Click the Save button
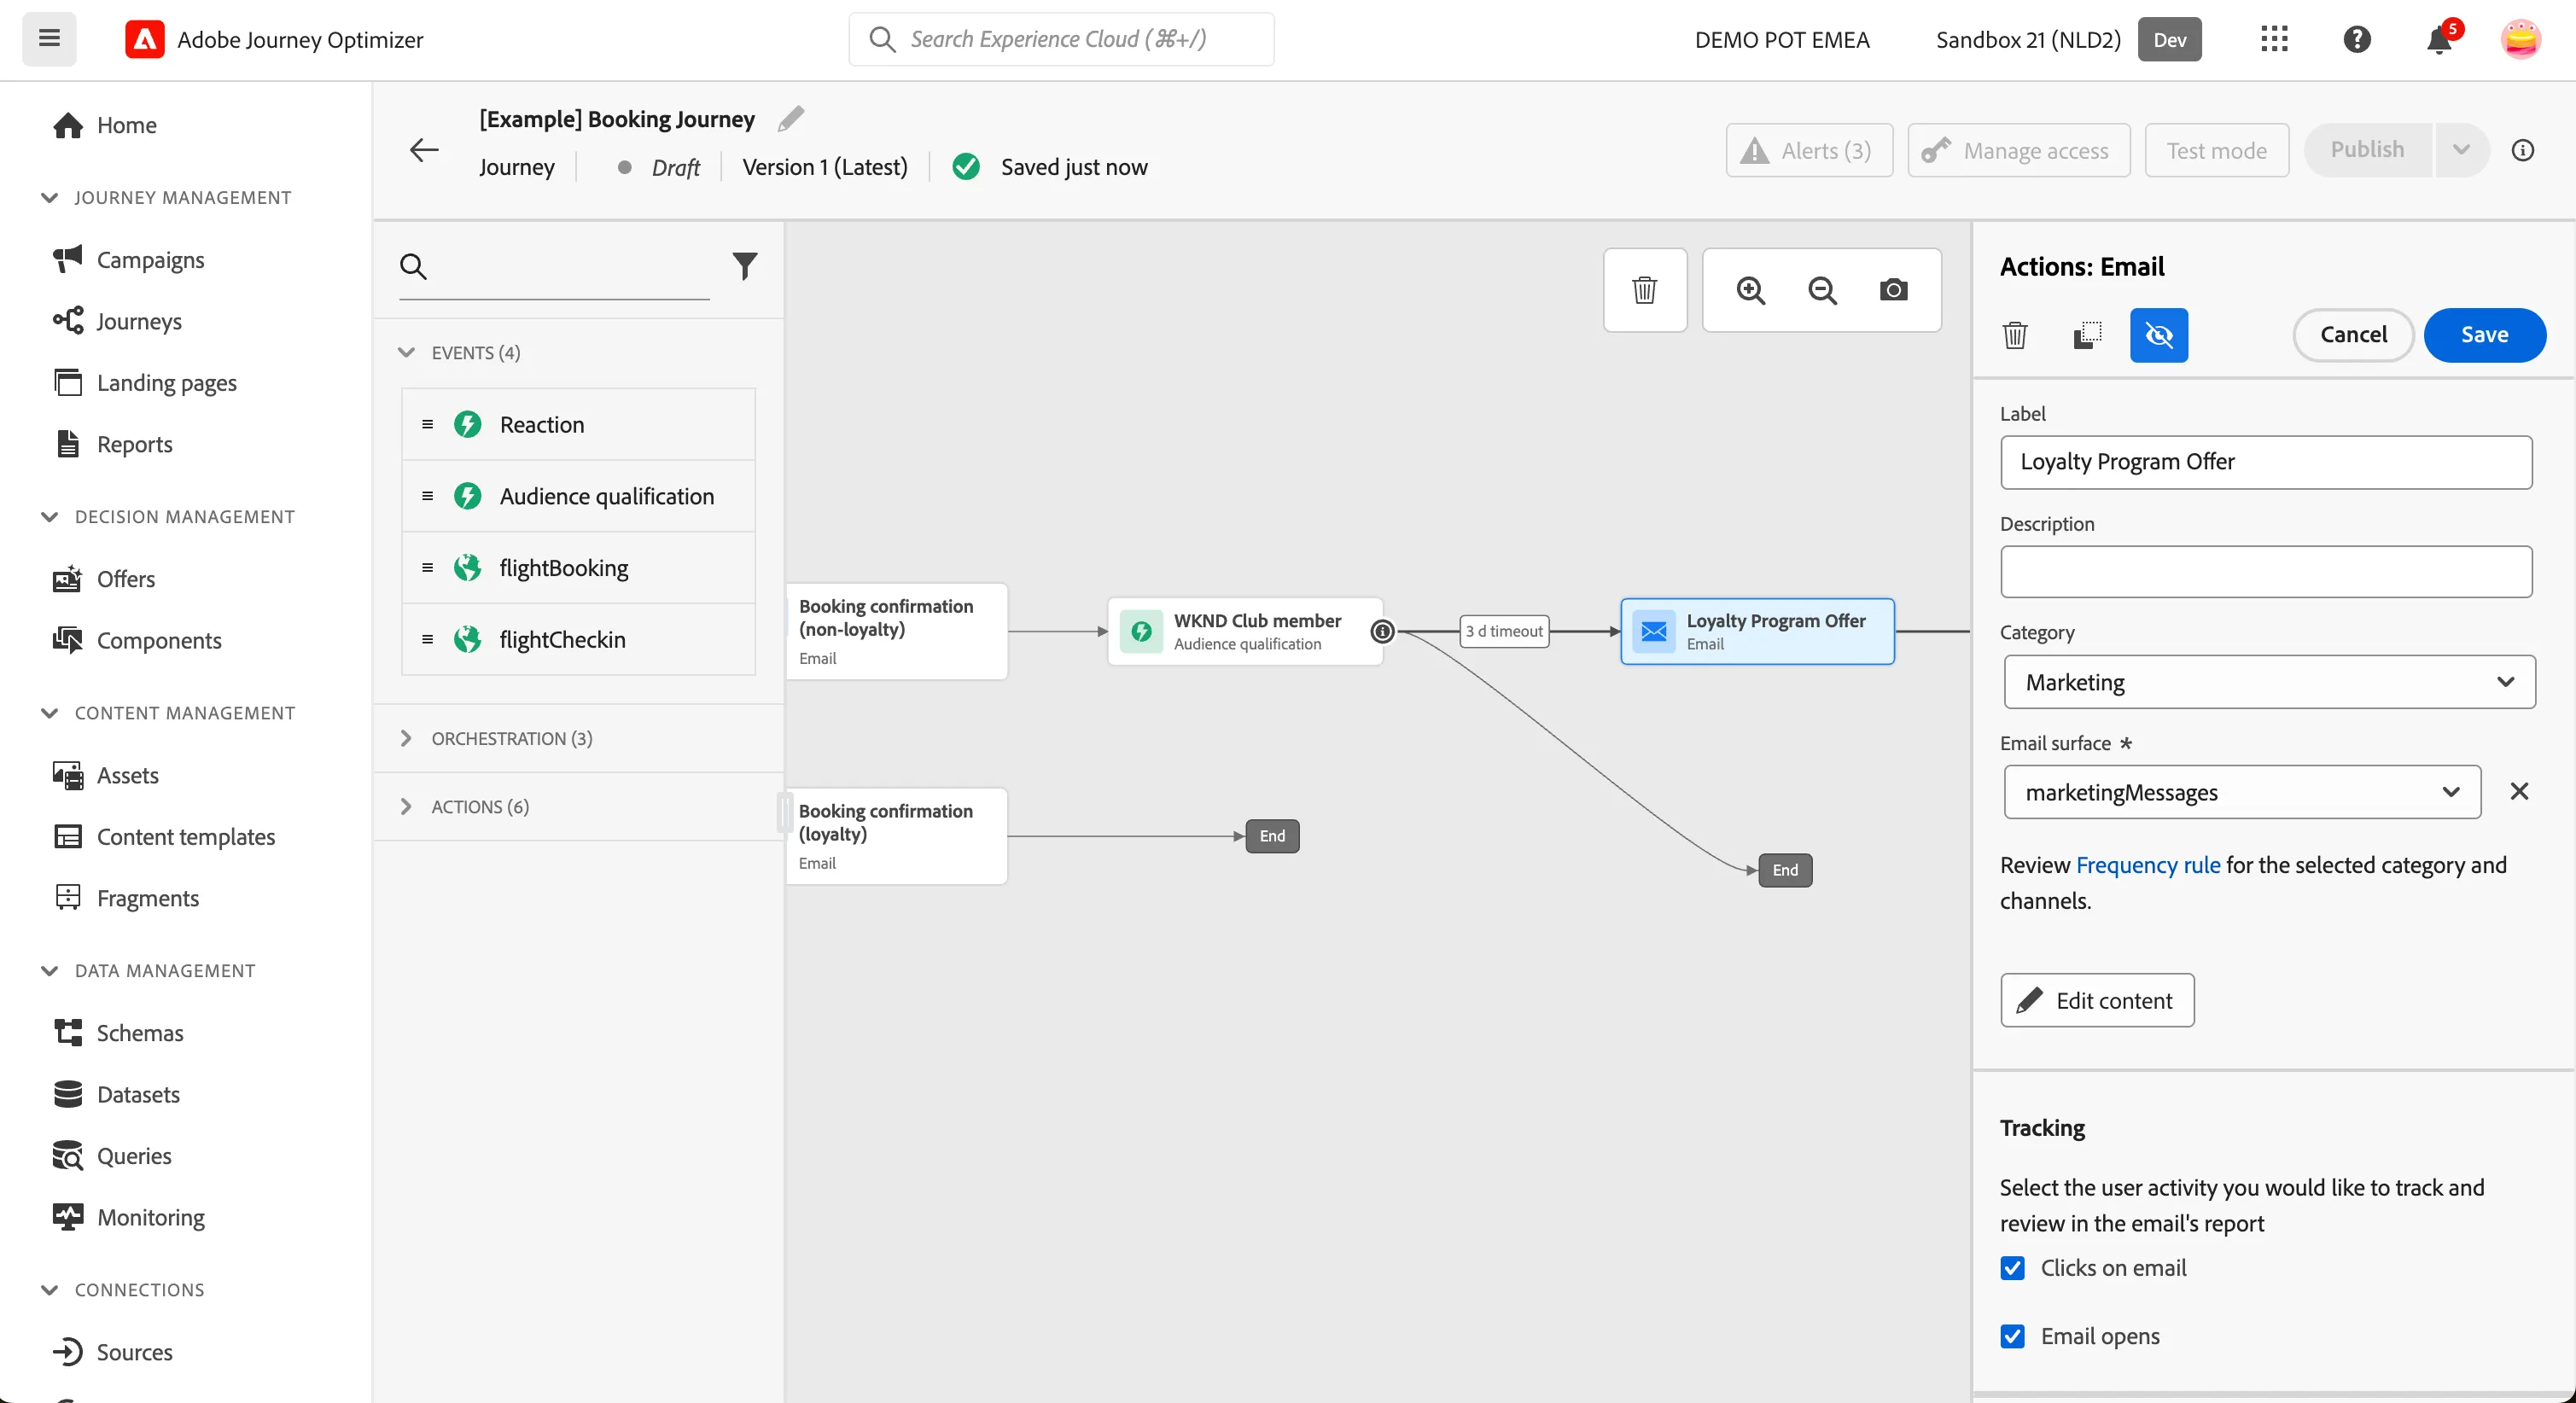 coord(2484,335)
